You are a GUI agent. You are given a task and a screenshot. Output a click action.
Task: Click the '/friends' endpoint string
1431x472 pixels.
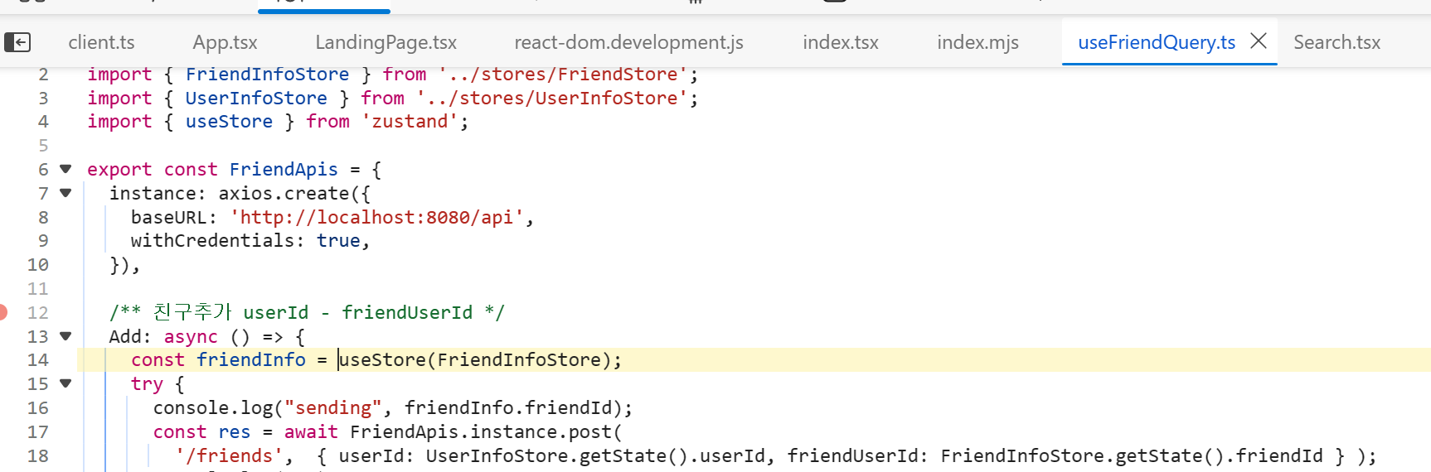(229, 455)
